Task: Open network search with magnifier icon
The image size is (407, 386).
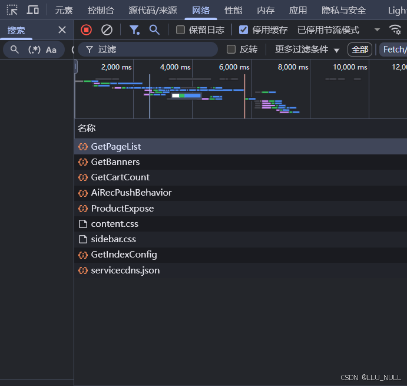Action: point(154,30)
